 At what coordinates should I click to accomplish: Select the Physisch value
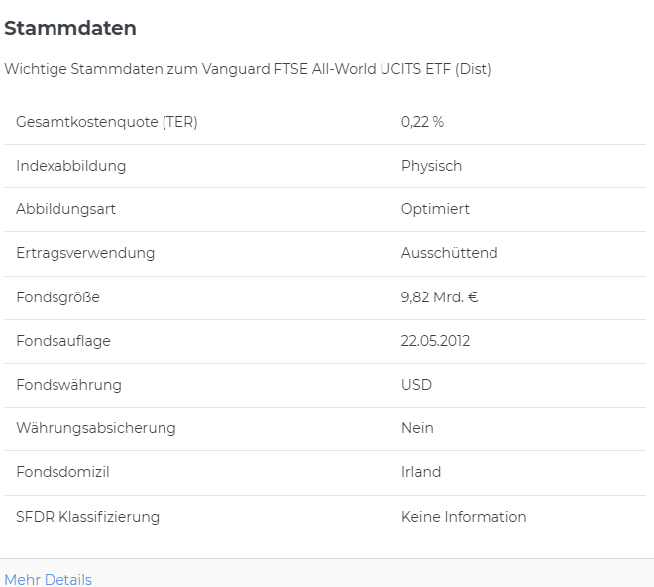pos(431,166)
